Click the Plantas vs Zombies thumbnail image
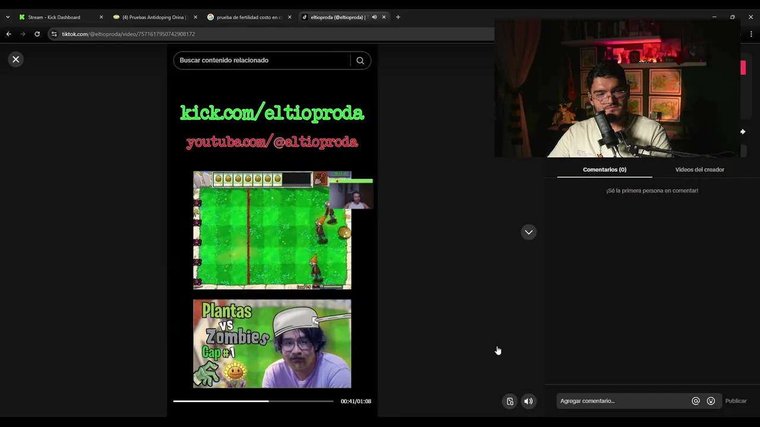This screenshot has width=760, height=427. 272,344
